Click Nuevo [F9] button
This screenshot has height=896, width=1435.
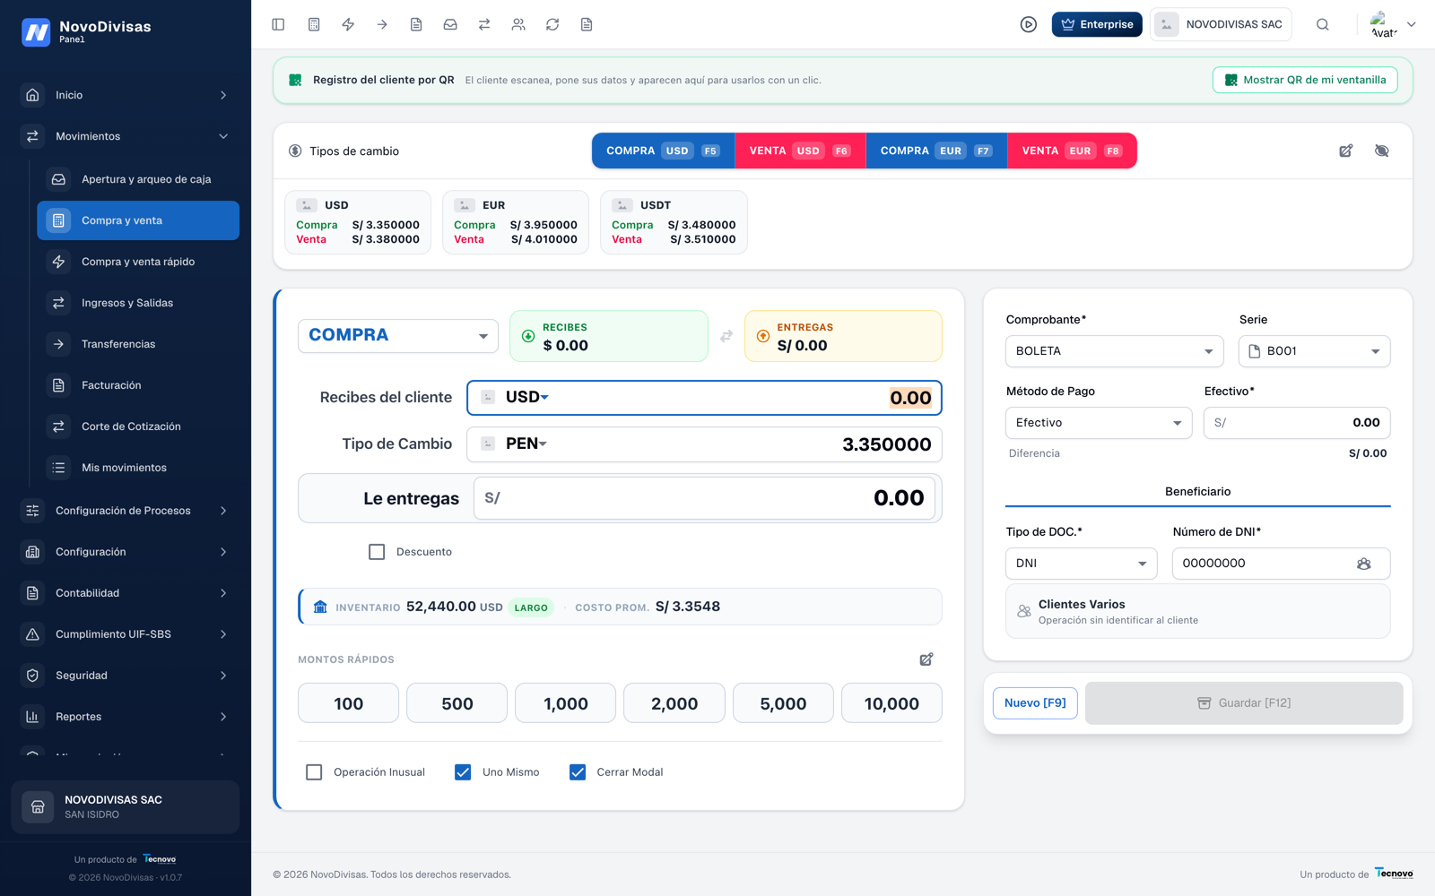(x=1035, y=703)
